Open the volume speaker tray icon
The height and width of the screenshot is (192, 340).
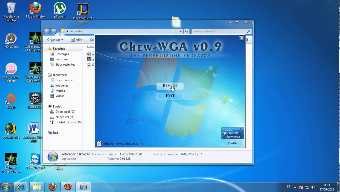tap(313, 187)
